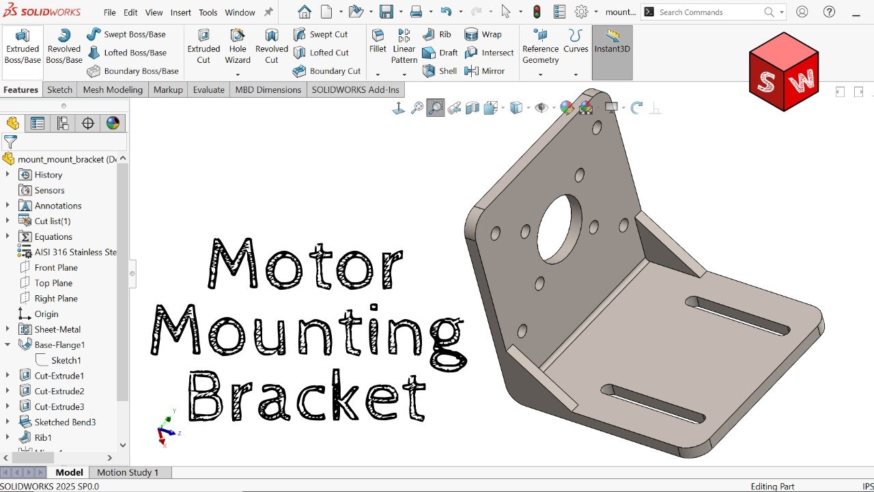The image size is (874, 492).
Task: Expand the Sheet-Metal tree node
Action: 8,329
